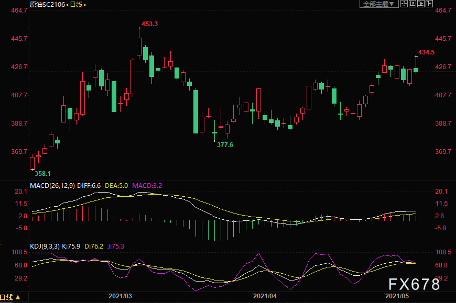Click the jump-to-start chart icon
The width and height of the screenshot is (456, 303).
pyautogui.click(x=413, y=4)
